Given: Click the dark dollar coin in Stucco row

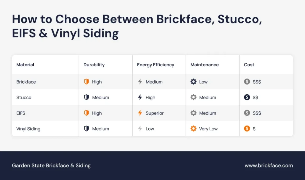Looking at the screenshot, I should tap(247, 97).
